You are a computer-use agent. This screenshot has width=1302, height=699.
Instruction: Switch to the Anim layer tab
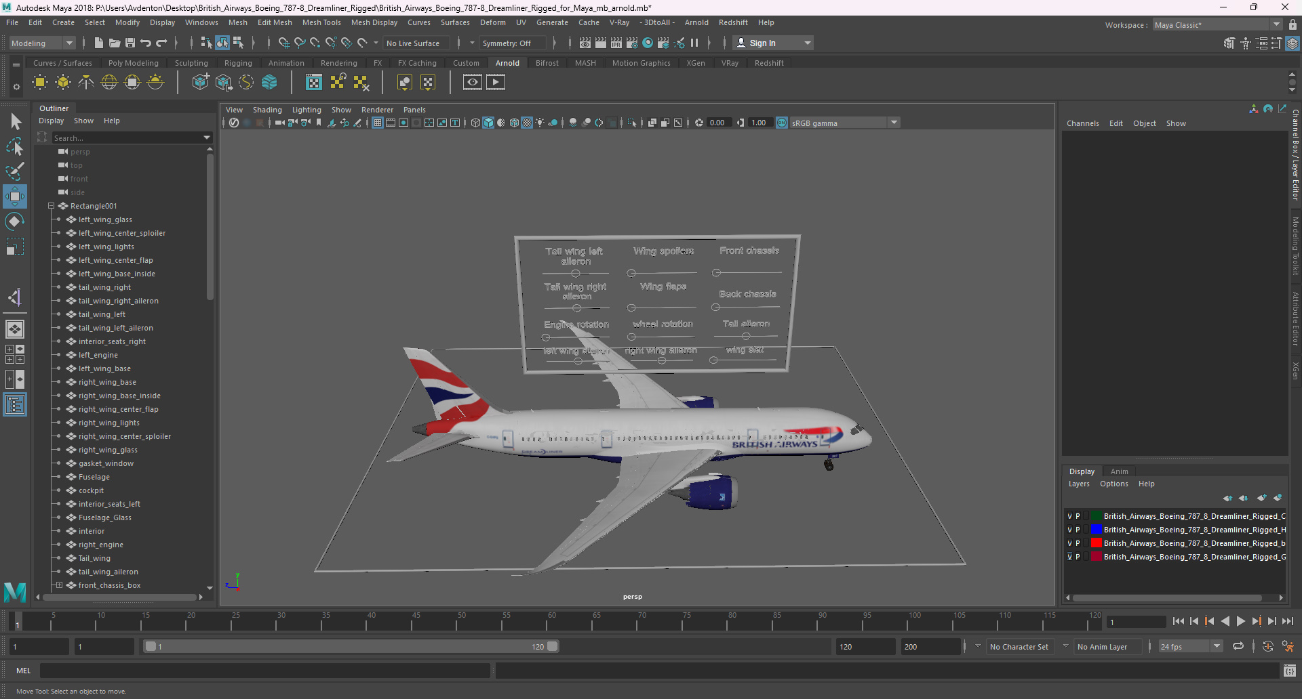click(1119, 471)
